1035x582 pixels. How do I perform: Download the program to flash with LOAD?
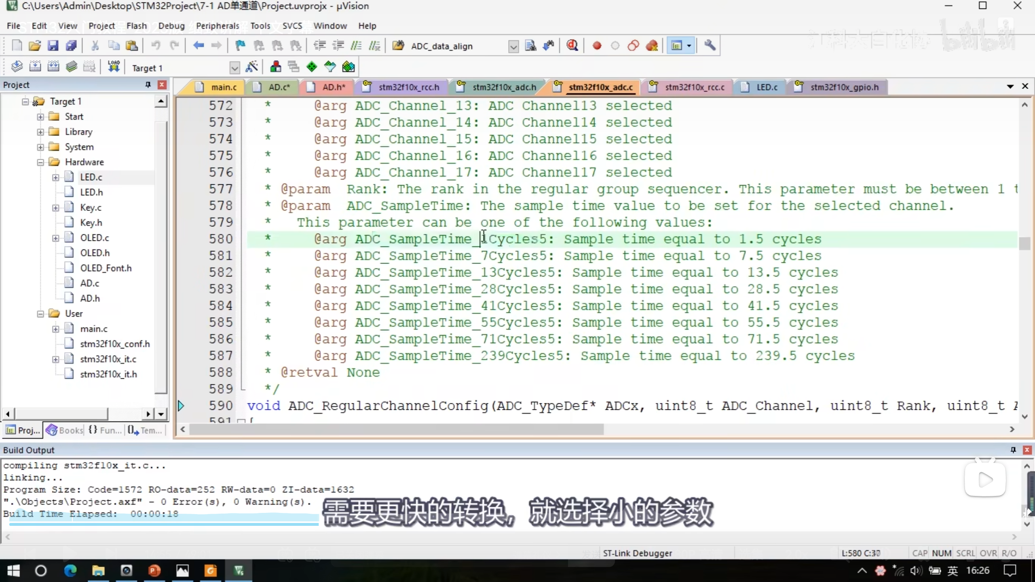click(x=114, y=67)
